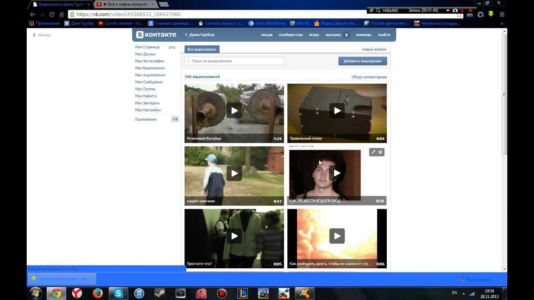The width and height of the screenshot is (534, 300).
Task: Click the header music player play button
Action: tap(347, 35)
